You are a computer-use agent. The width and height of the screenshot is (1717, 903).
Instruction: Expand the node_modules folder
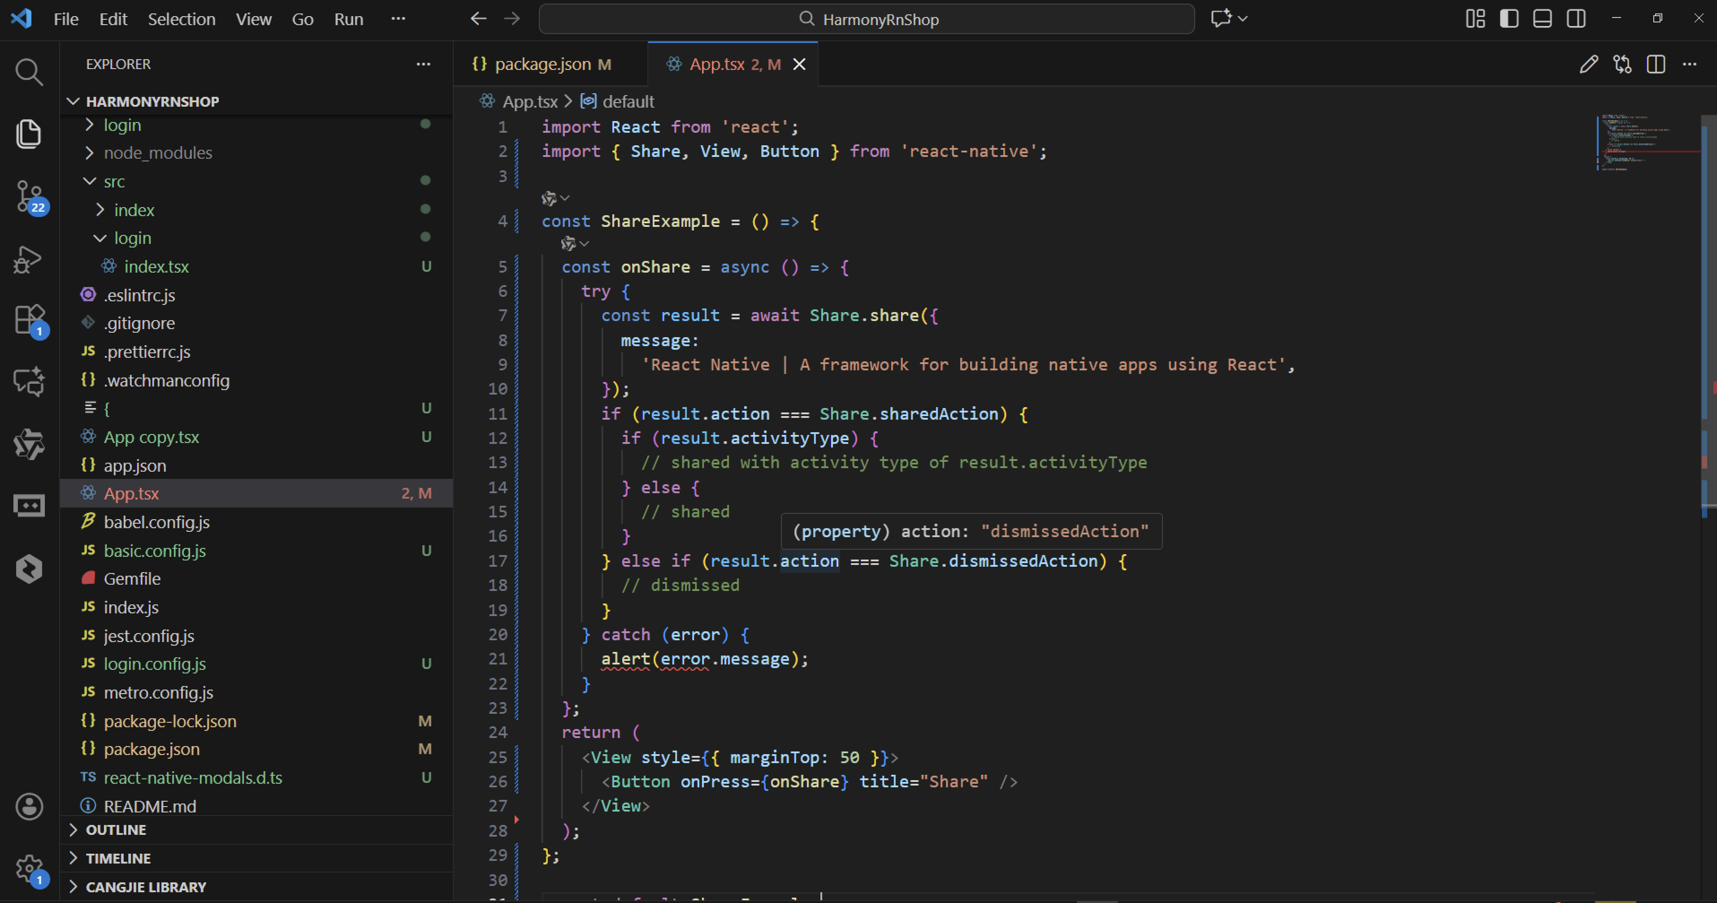point(157,152)
